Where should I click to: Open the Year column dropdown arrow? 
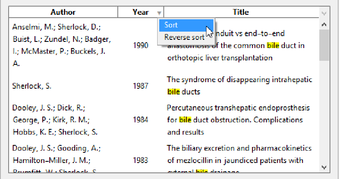click(159, 13)
